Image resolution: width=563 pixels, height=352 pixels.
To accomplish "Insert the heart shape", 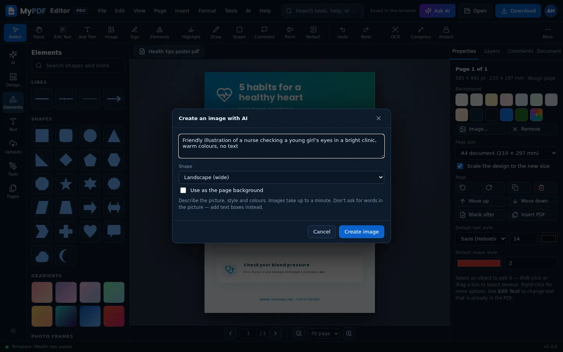I will (90, 231).
